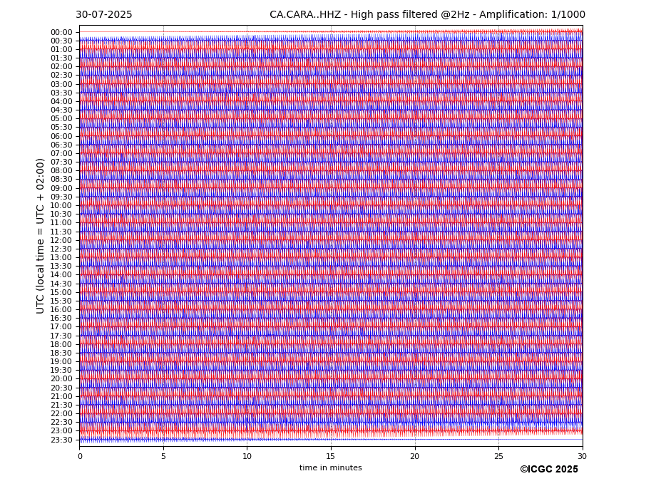Click the 23:00 time row label
Viewport: 661px width, 496px height.
[61, 431]
